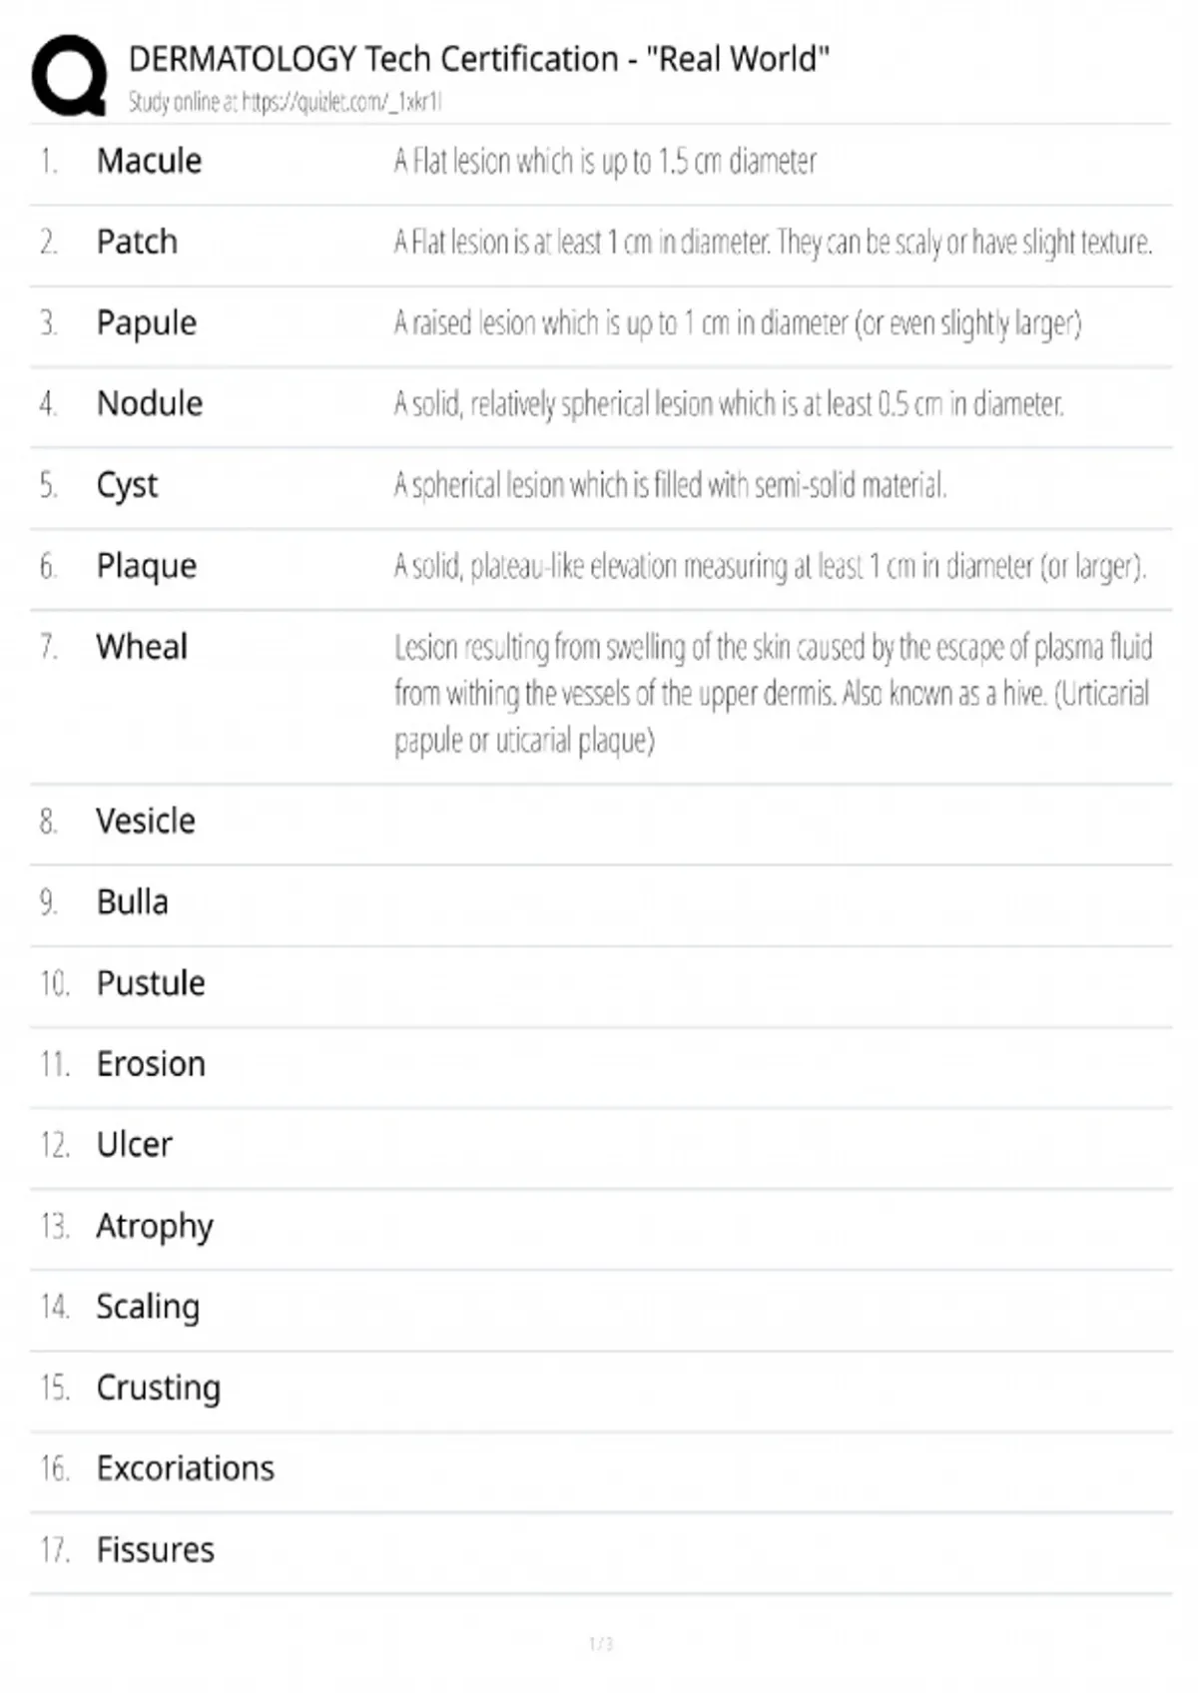Select the Cyst definition text
This screenshot has width=1198, height=1697.
point(669,485)
